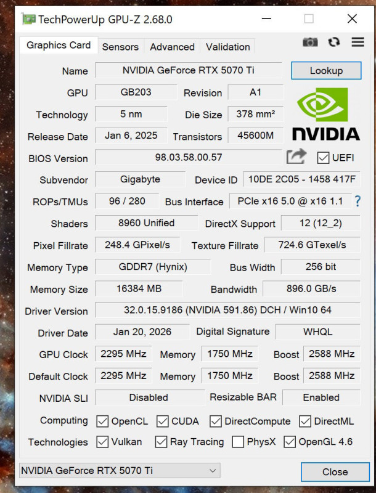Click the screenshot camera icon
This screenshot has width=376, height=493.
tap(310, 42)
